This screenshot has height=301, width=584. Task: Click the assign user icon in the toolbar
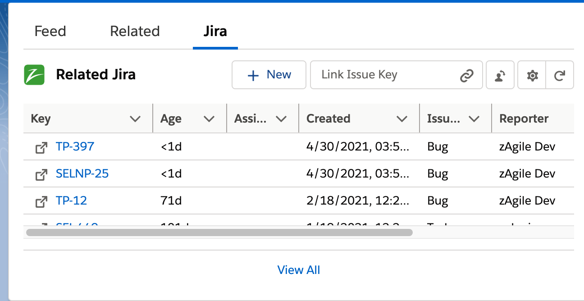500,75
